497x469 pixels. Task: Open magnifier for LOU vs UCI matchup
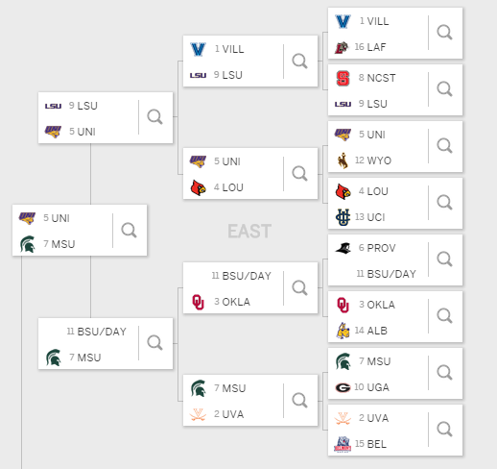click(x=444, y=203)
